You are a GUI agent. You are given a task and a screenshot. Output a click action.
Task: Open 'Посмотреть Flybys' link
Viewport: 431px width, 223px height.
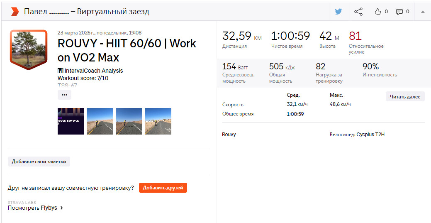pos(35,208)
